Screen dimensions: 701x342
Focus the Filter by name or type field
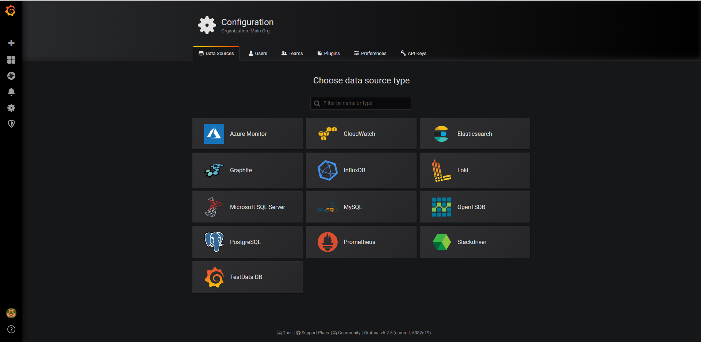(361, 103)
